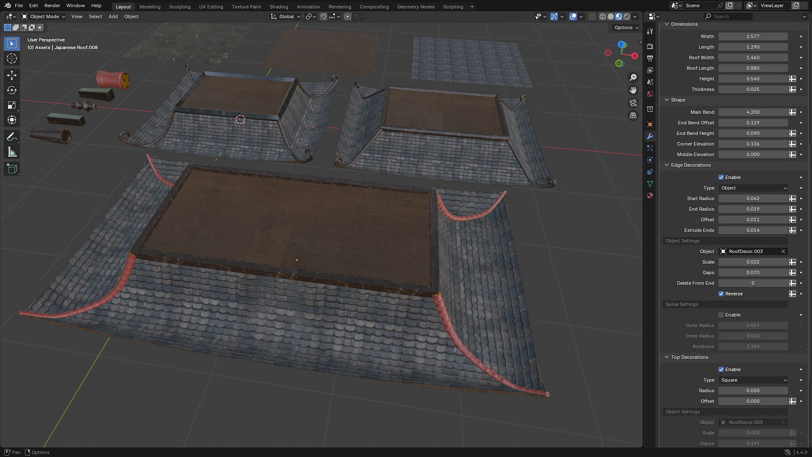
Task: Toggle viewport overlays button
Action: point(573,17)
